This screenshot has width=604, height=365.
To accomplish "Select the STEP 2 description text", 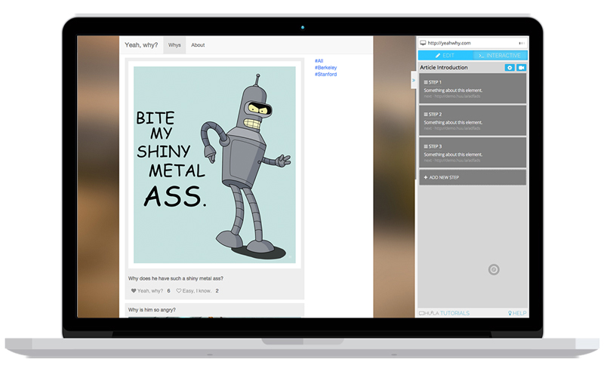I will [453, 123].
